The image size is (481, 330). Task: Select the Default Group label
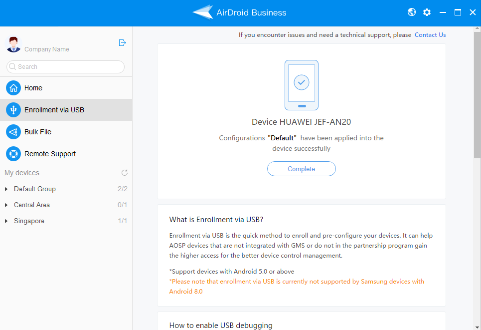[x=35, y=189]
